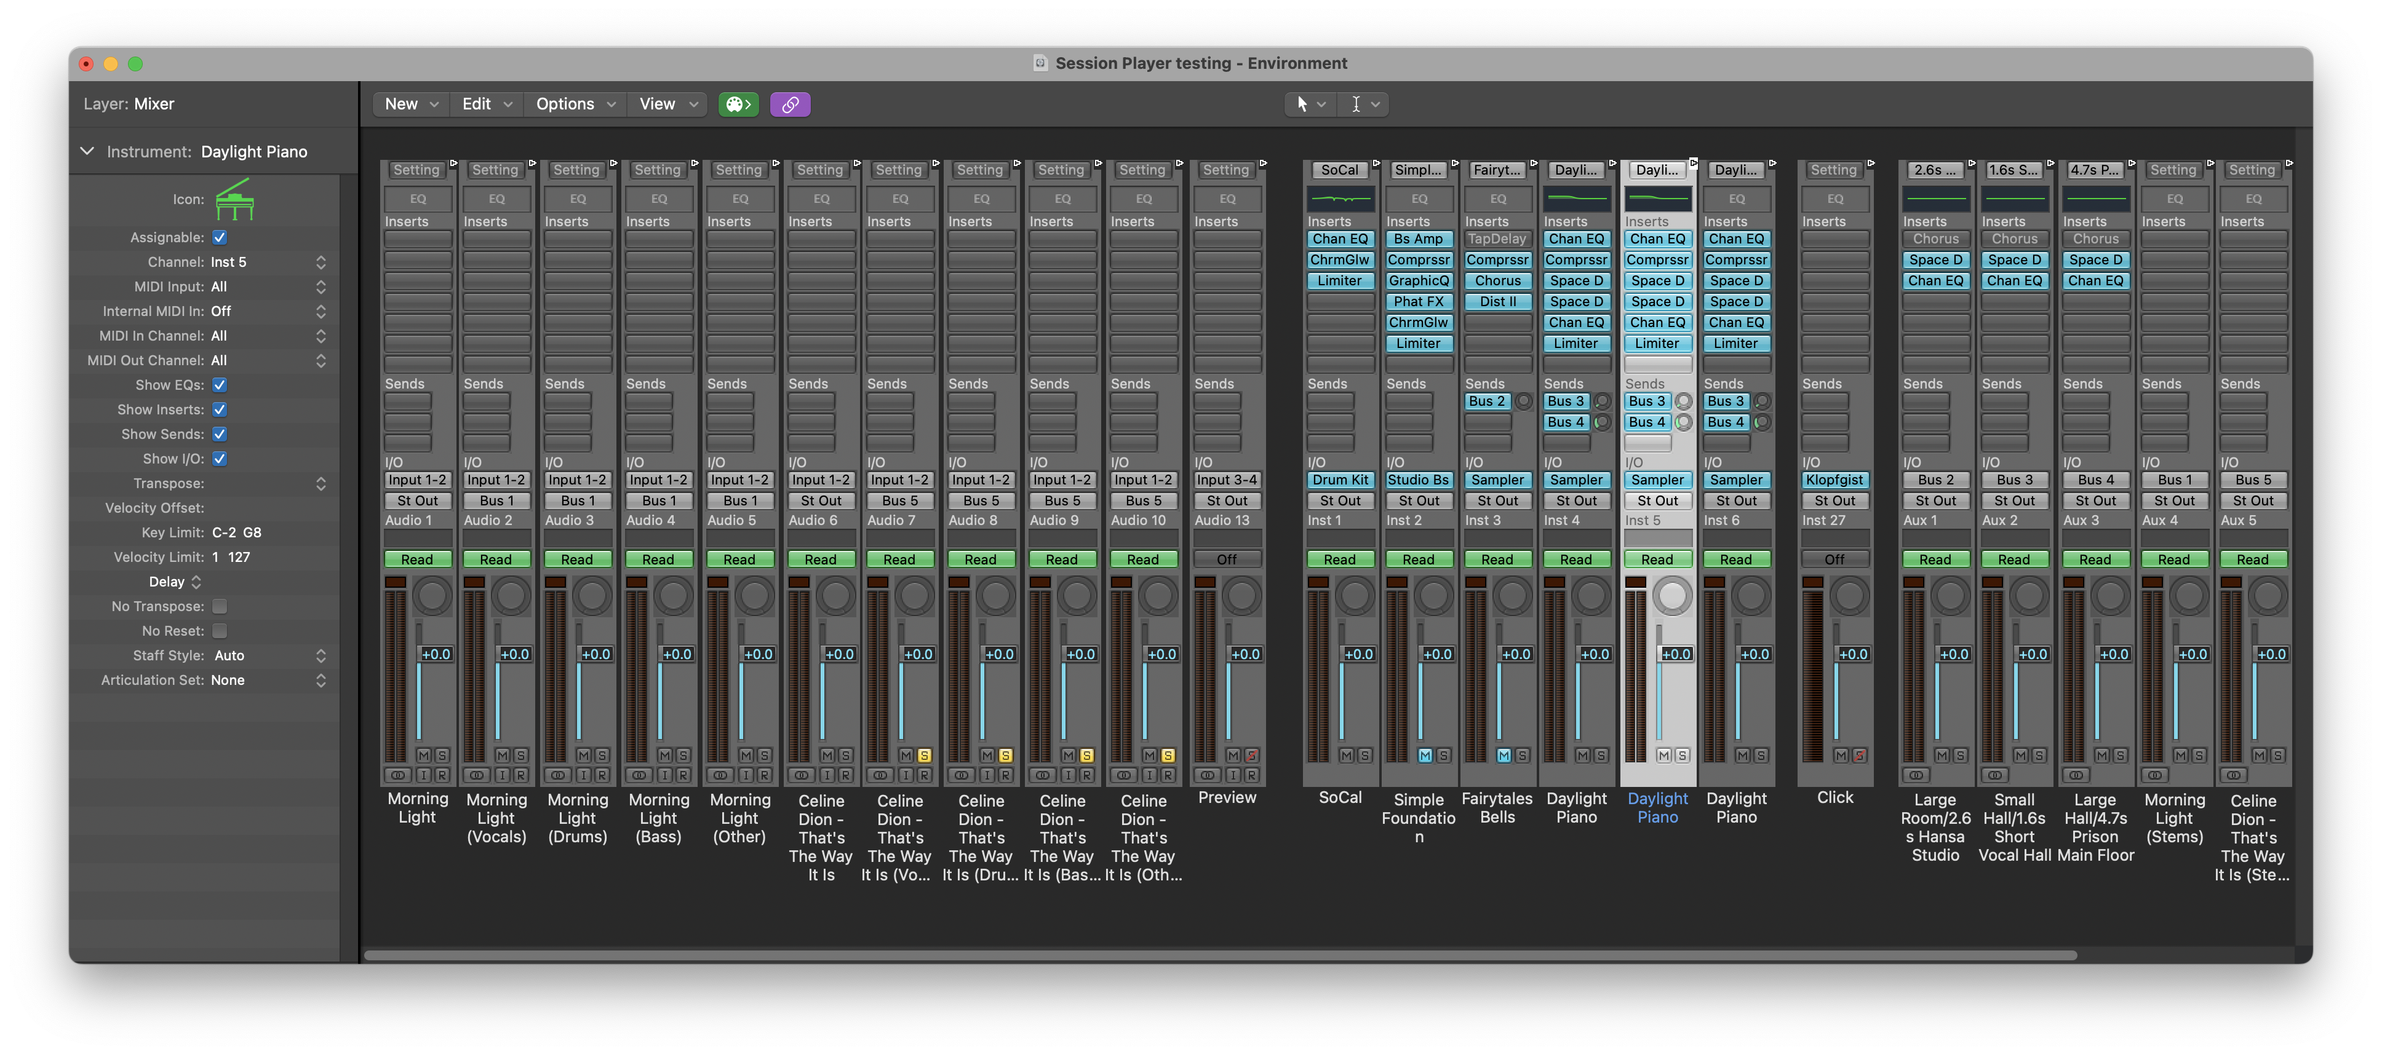Solo the Audio 7 channel strip
Image resolution: width=2382 pixels, height=1055 pixels.
coord(924,756)
